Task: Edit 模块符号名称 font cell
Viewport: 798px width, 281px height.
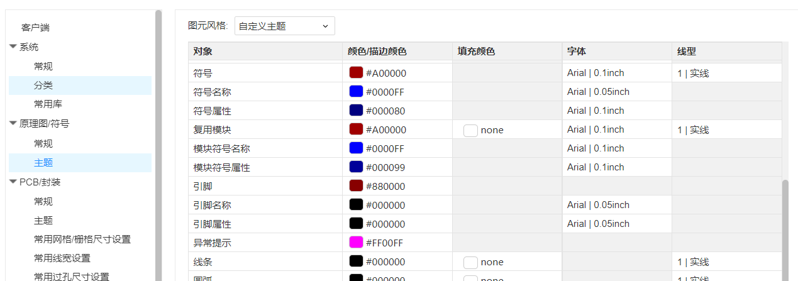Action: 617,148
